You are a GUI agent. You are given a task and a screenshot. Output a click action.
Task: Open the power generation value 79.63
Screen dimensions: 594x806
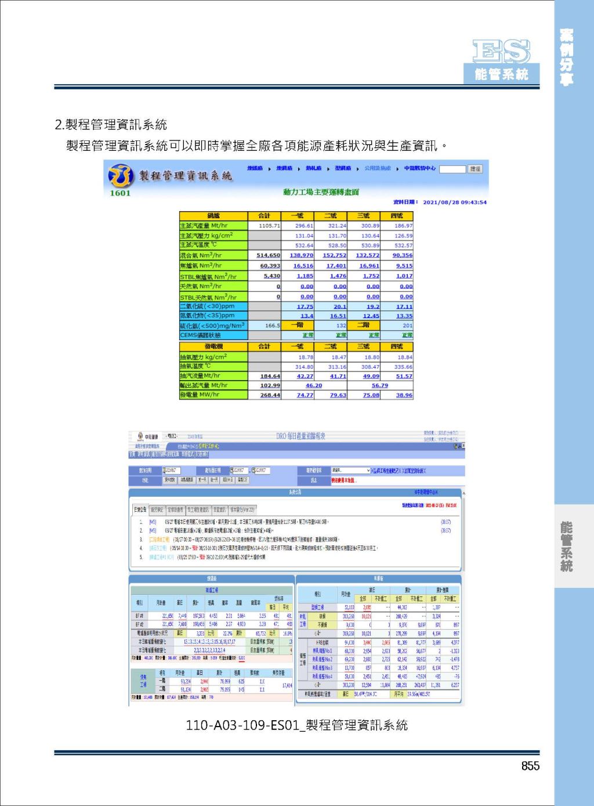(338, 395)
